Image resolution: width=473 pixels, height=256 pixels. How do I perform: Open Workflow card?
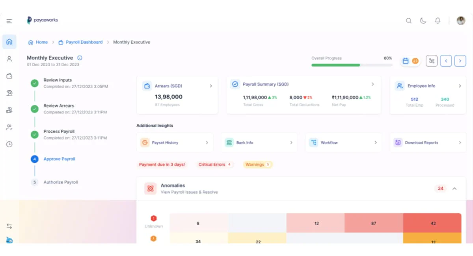(344, 143)
